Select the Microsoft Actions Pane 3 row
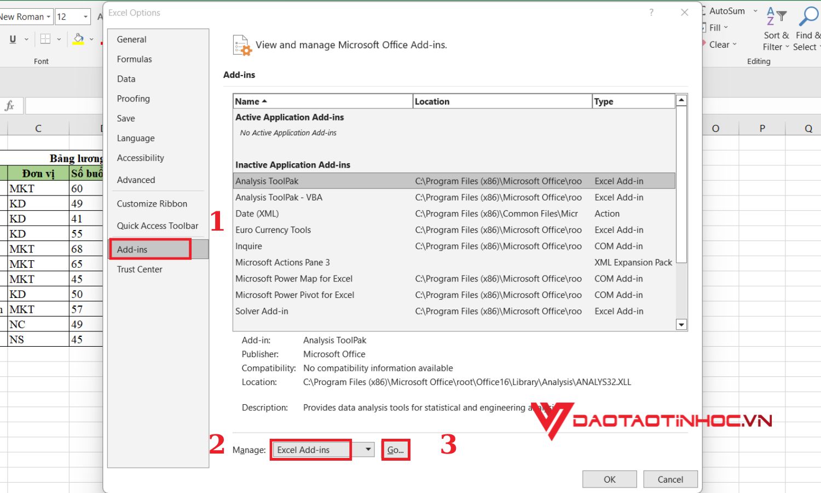This screenshot has width=821, height=493. click(454, 262)
